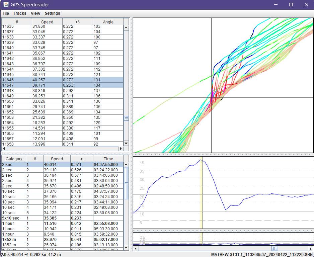Click the yellow marker in the speed graph

click(x=201, y=192)
